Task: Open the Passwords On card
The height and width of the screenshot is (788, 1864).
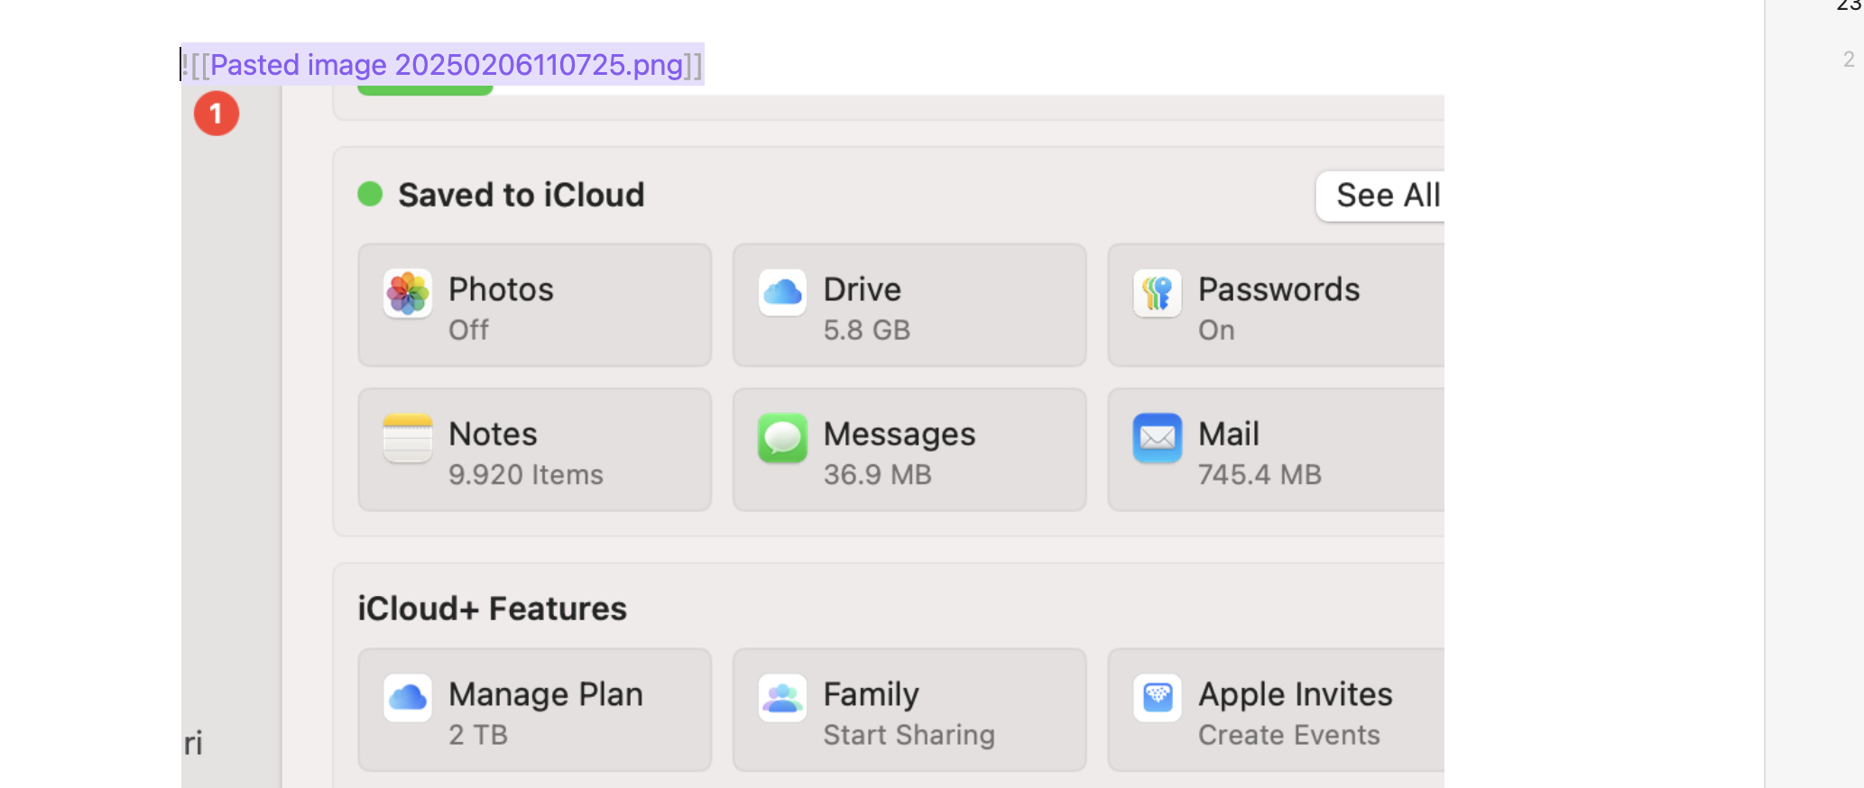Action: [x=1276, y=305]
